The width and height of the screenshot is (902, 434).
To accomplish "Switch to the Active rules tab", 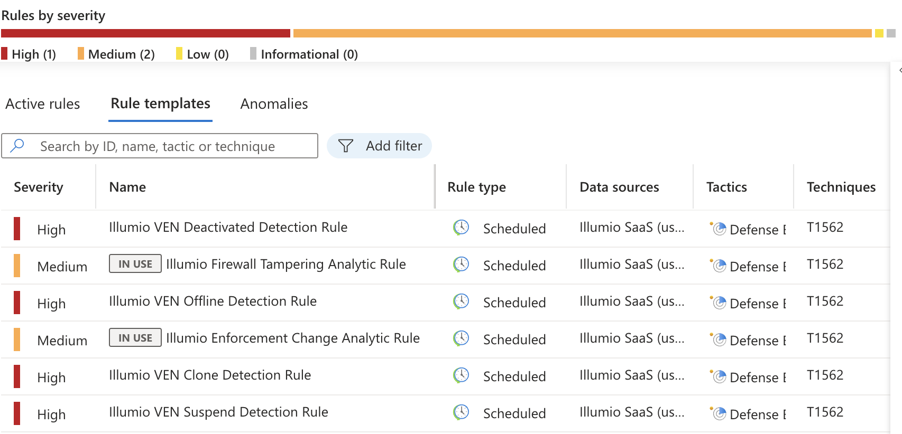I will tap(43, 104).
